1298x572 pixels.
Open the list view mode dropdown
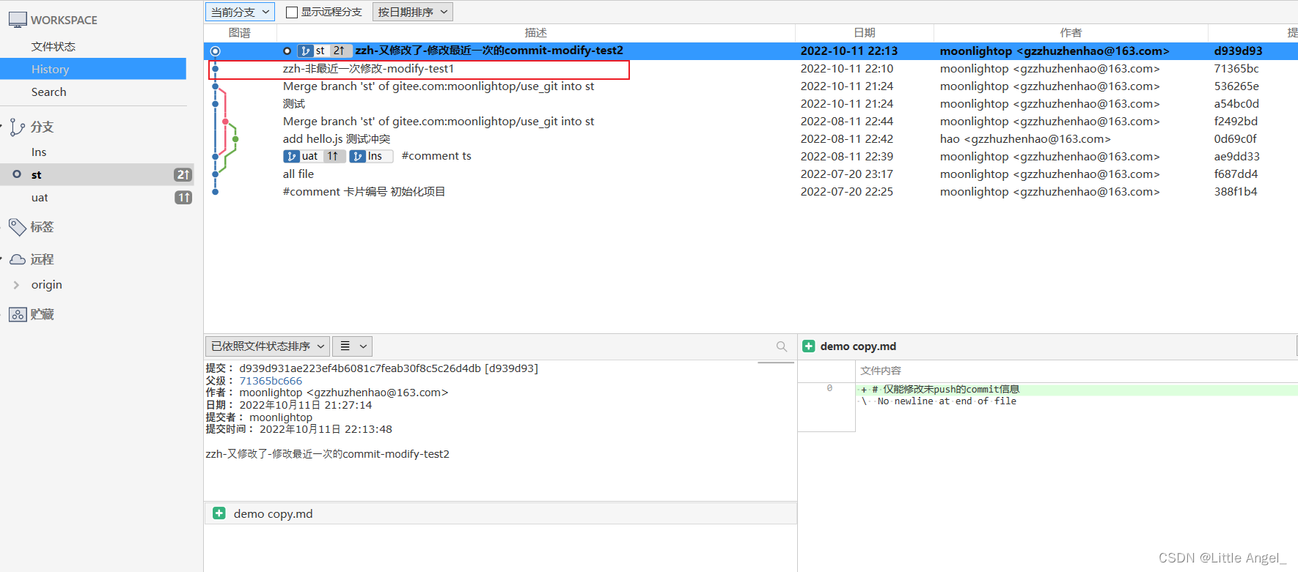(x=353, y=346)
